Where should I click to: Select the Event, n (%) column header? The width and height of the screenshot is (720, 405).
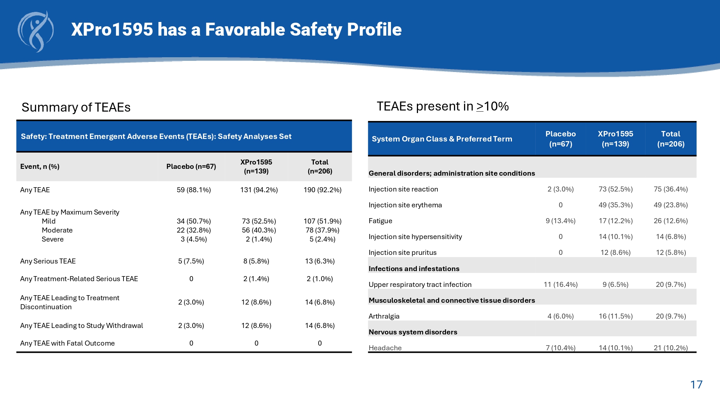tap(40, 166)
